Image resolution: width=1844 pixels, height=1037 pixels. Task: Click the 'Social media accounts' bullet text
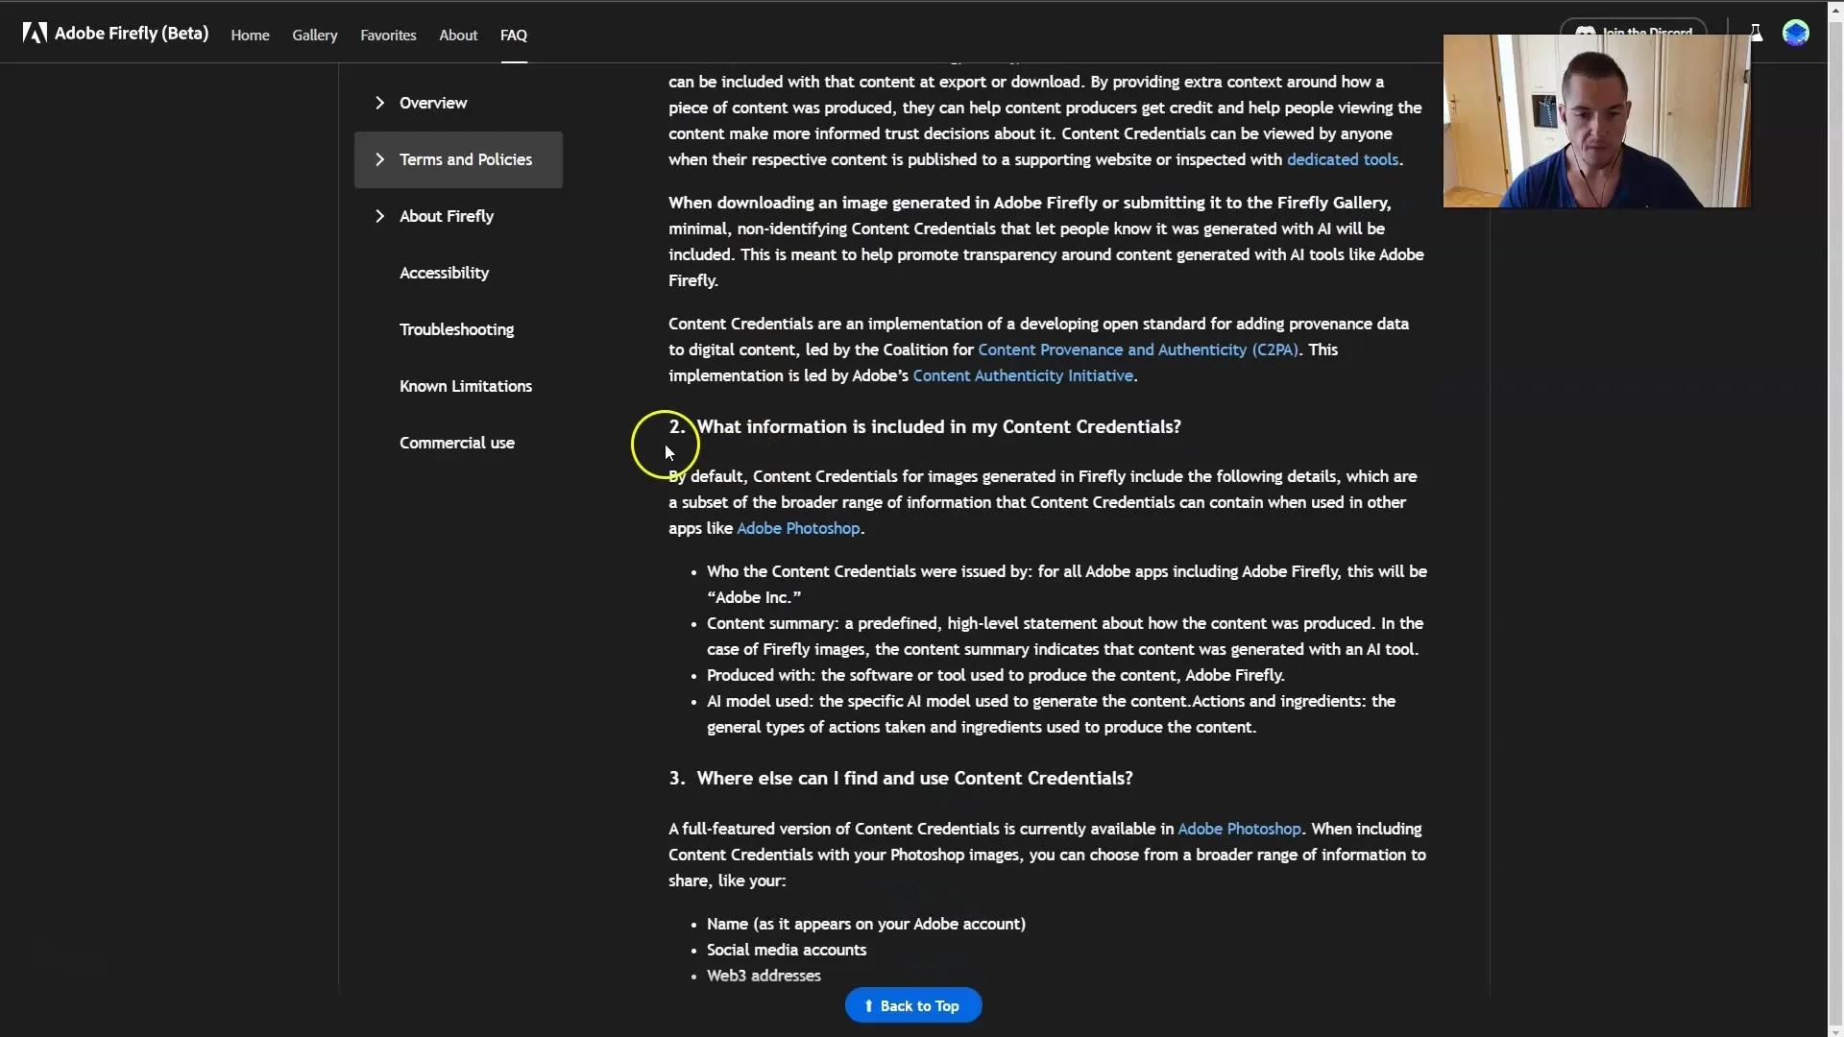point(787,950)
